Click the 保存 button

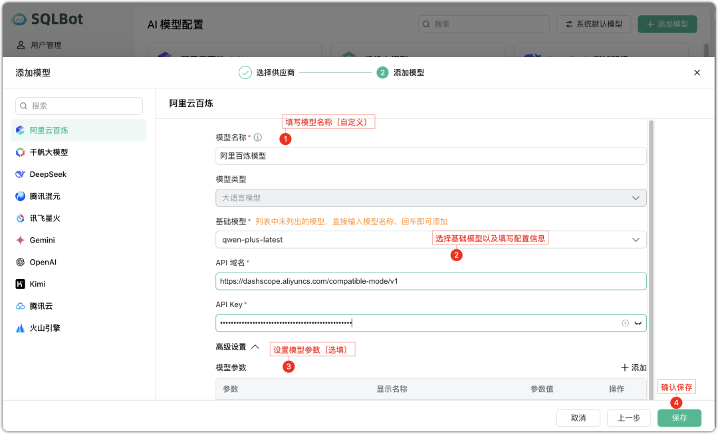tap(679, 418)
